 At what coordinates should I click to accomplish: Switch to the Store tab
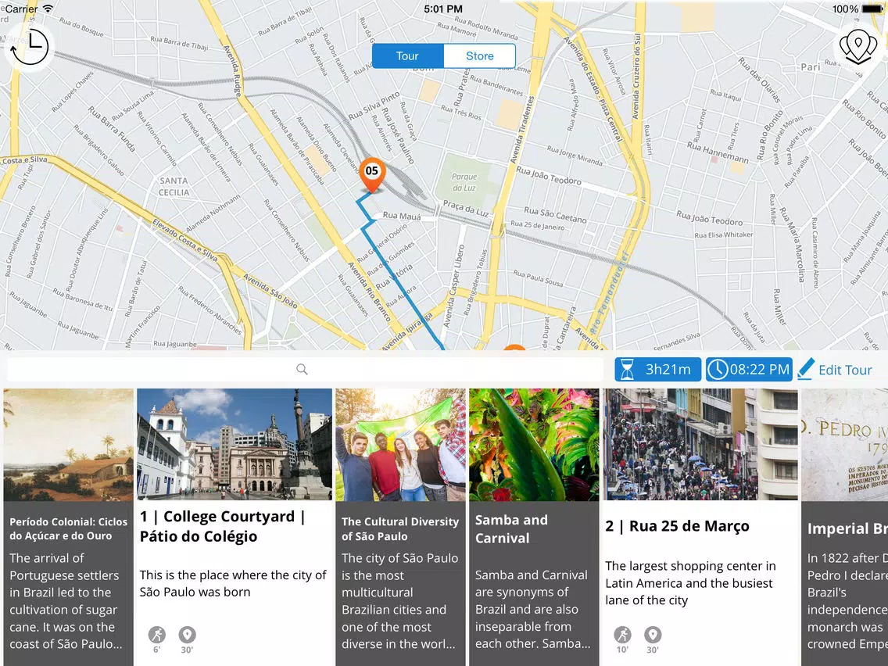point(480,56)
